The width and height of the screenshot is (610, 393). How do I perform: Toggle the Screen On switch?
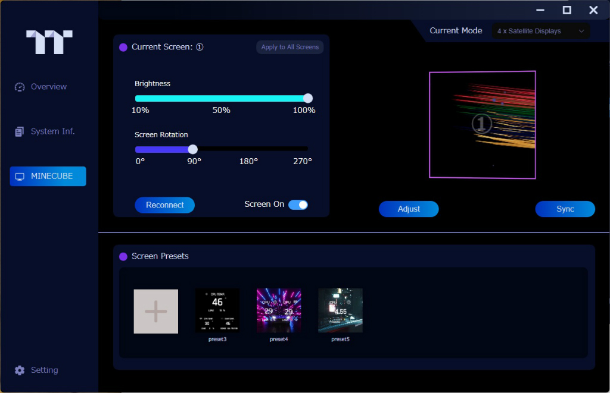coord(298,205)
